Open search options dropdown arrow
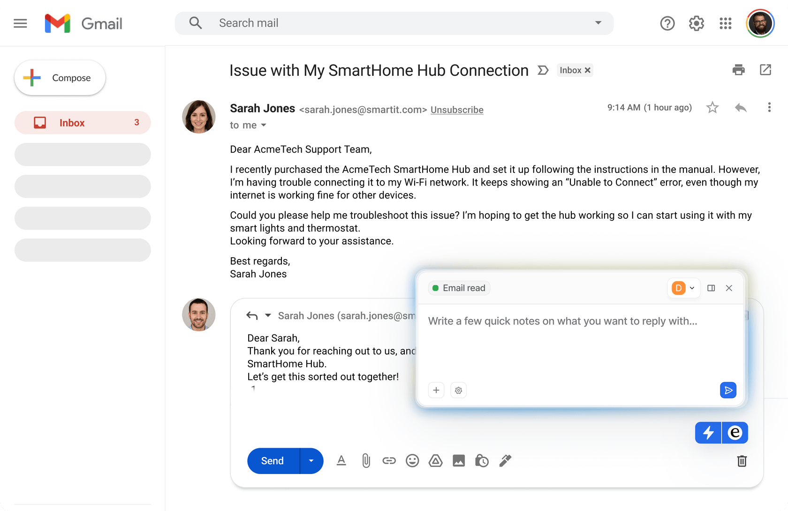The height and width of the screenshot is (511, 788). click(598, 22)
